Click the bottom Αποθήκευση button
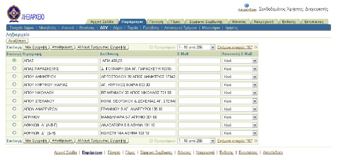The width and height of the screenshot is (337, 157). (62, 141)
